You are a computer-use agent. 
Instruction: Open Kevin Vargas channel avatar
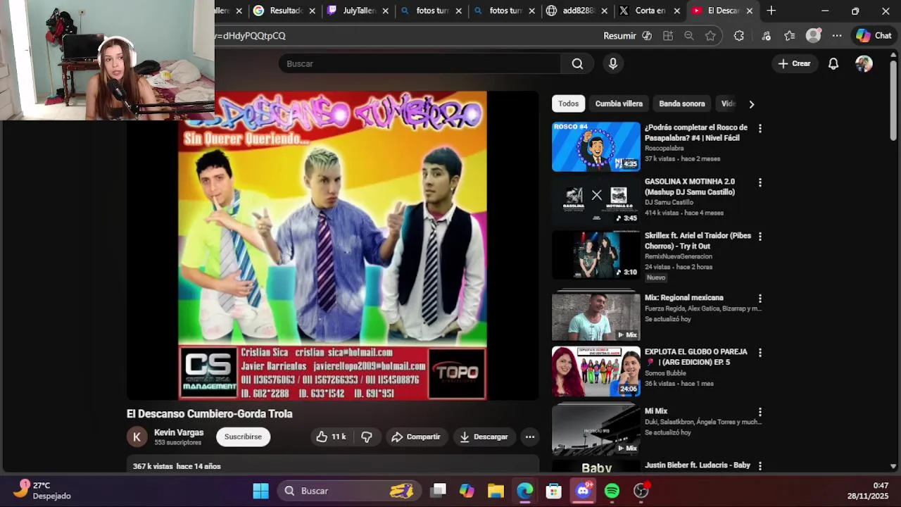(137, 437)
